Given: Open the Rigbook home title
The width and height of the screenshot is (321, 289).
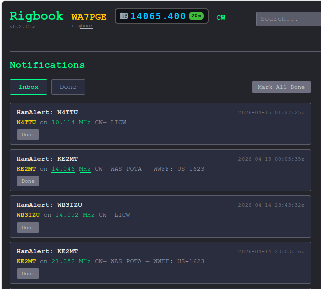Looking at the screenshot, I should (36, 16).
